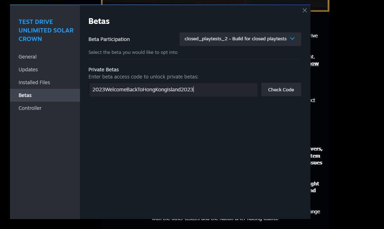The height and width of the screenshot is (229, 384).
Task: Click the blue dropdown chevron arrow
Action: click(292, 39)
